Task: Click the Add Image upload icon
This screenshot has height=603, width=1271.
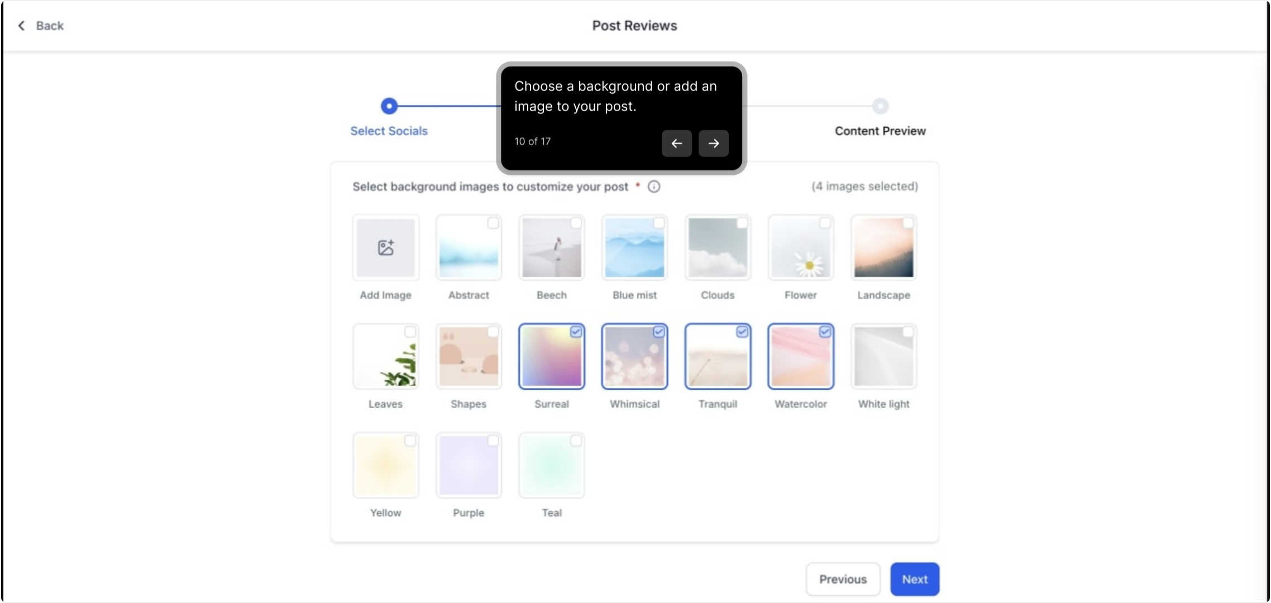Action: [386, 247]
